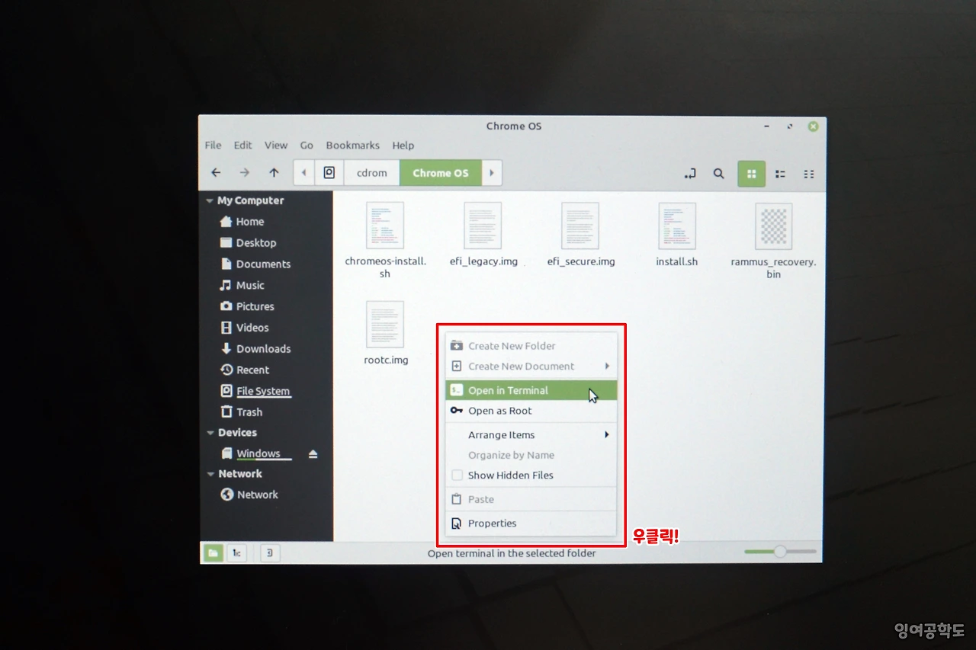Choose Open in Terminal from context menu
This screenshot has height=650, width=976.
[531, 391]
